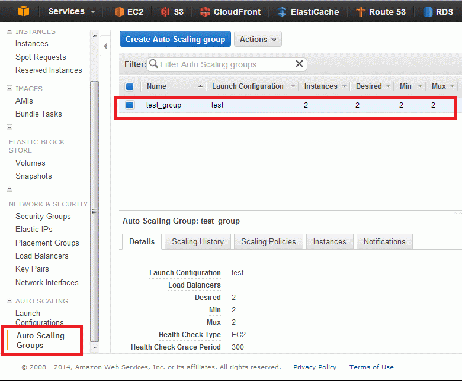This screenshot has height=381, width=462.
Task: Sort by Launch Configuration column arrow
Action: (x=293, y=86)
